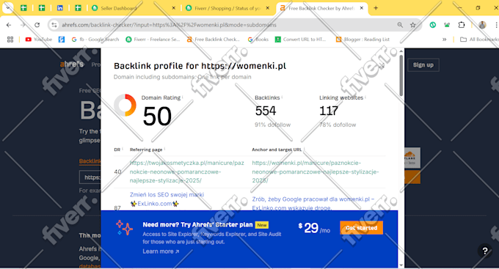
Task: Click the ahrefs logo
Action: point(72,65)
